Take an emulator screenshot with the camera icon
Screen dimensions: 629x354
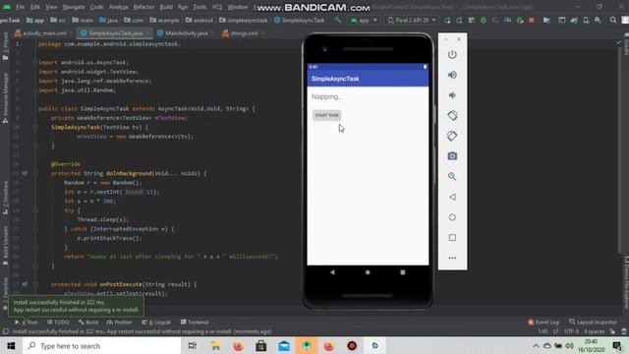[x=452, y=156]
